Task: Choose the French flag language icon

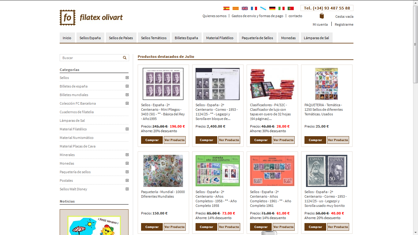Action: 254,8
